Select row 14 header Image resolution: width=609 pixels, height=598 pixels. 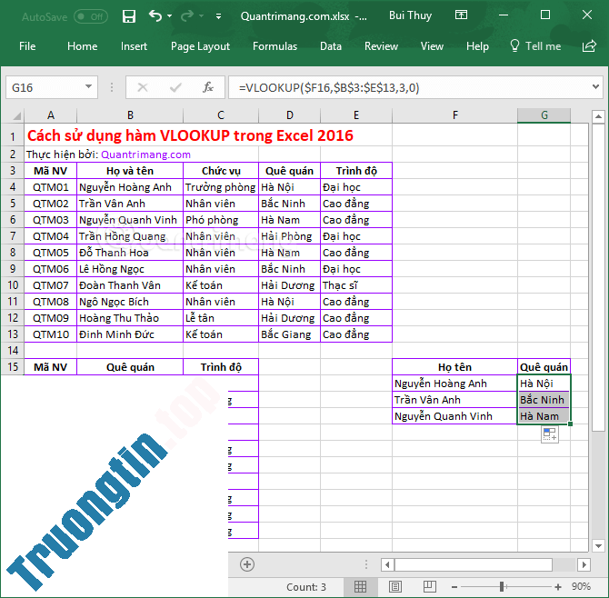(x=13, y=350)
